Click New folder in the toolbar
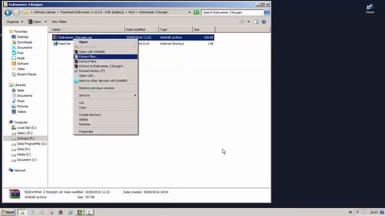Viewport: 385px width, 216px height. click(59, 22)
